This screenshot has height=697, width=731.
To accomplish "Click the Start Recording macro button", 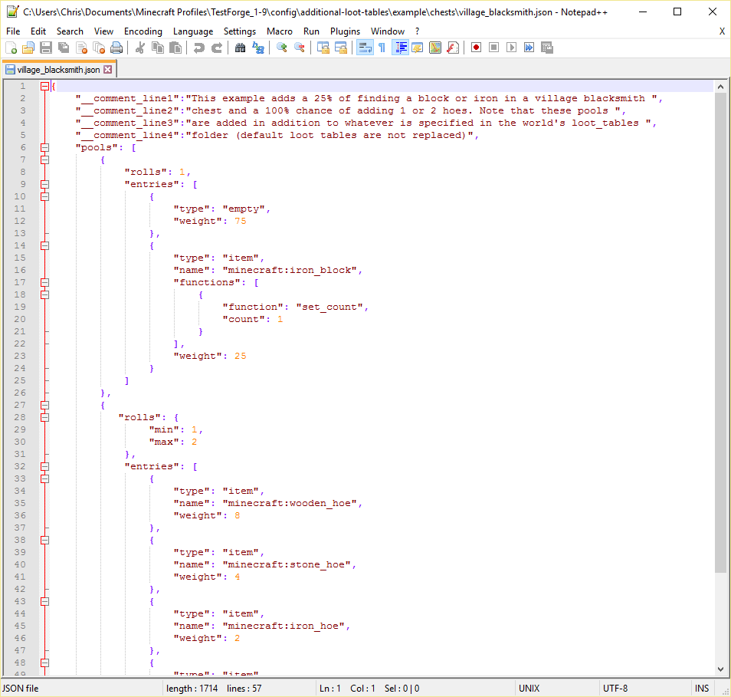I will pos(476,48).
